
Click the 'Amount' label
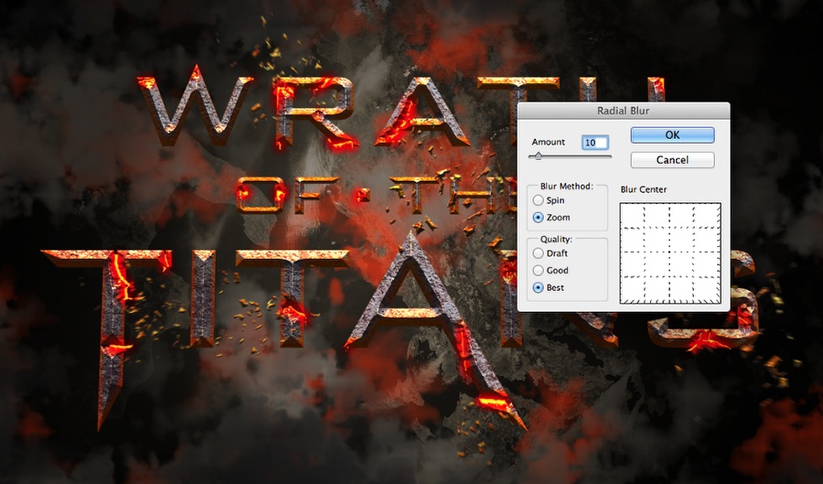[548, 142]
